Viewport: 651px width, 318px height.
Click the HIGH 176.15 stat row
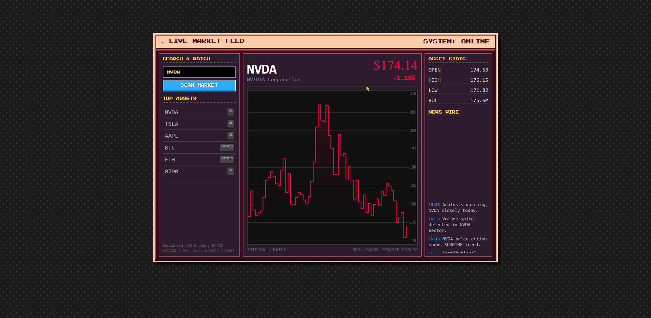458,80
